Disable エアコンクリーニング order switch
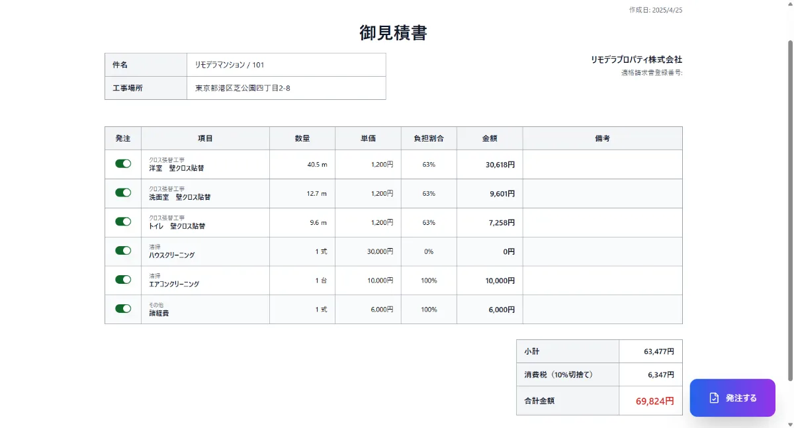 (x=123, y=280)
